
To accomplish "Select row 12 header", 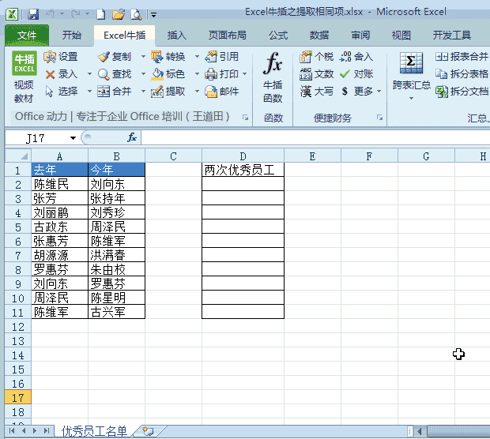I will (18, 327).
